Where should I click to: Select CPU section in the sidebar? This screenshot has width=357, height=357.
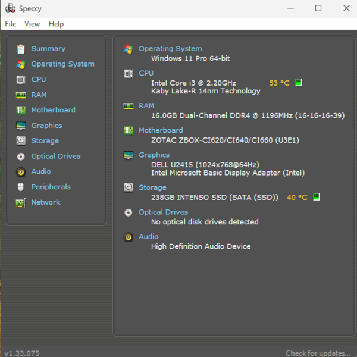[39, 80]
